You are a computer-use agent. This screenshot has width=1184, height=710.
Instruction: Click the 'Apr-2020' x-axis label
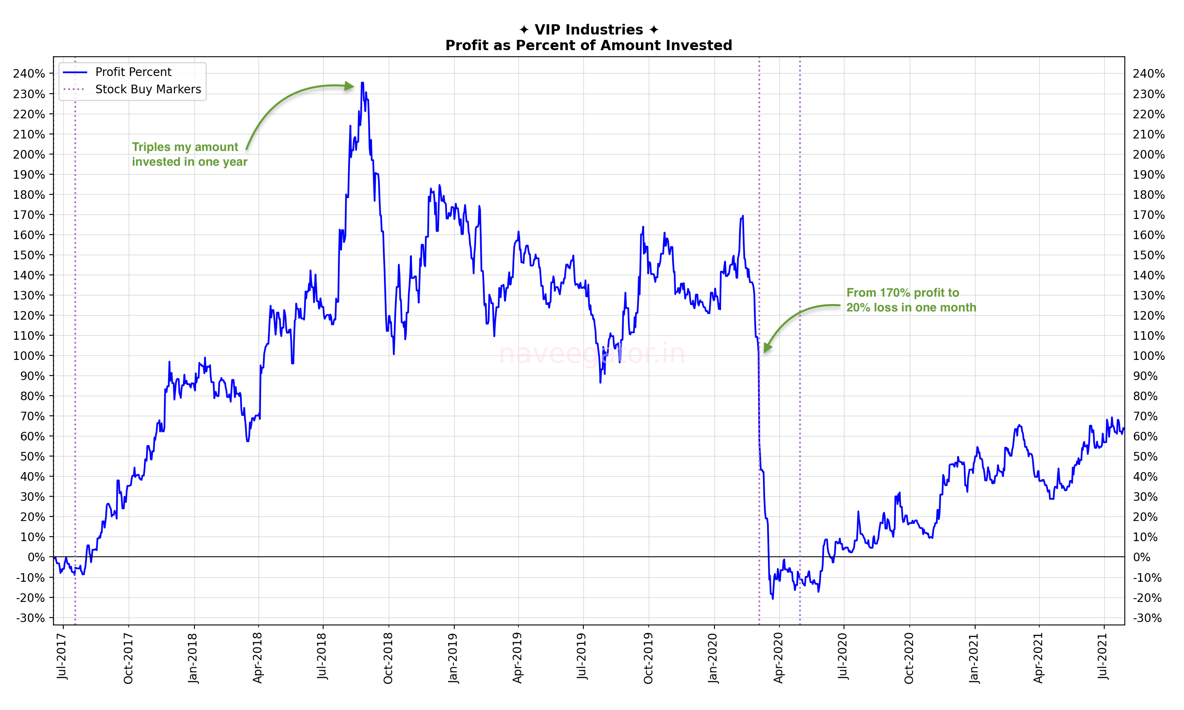(778, 658)
